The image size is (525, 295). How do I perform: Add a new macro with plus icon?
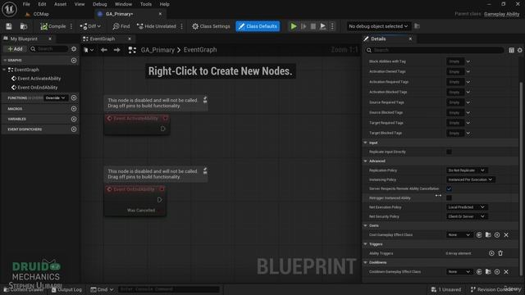[74, 109]
